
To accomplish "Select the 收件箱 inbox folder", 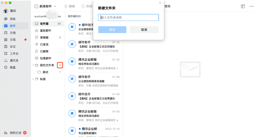I will 44,24.
